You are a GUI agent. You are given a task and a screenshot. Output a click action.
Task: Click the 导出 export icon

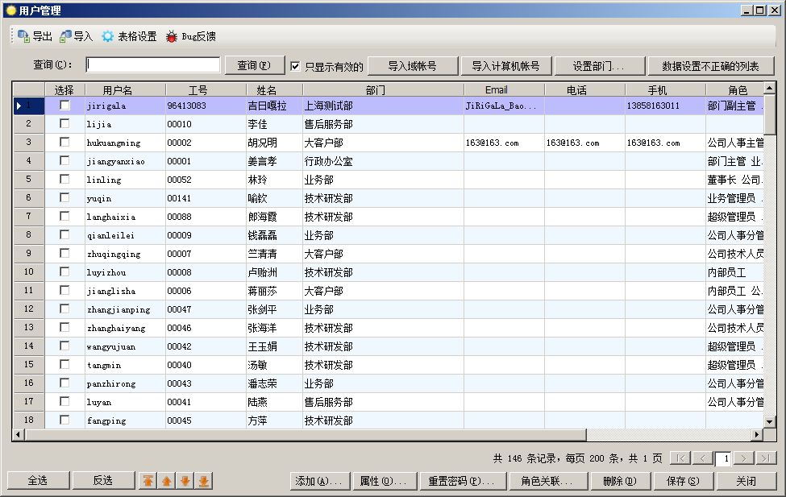[x=23, y=36]
